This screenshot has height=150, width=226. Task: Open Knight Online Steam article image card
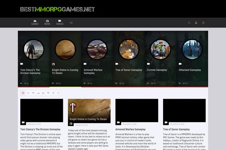(89, 111)
